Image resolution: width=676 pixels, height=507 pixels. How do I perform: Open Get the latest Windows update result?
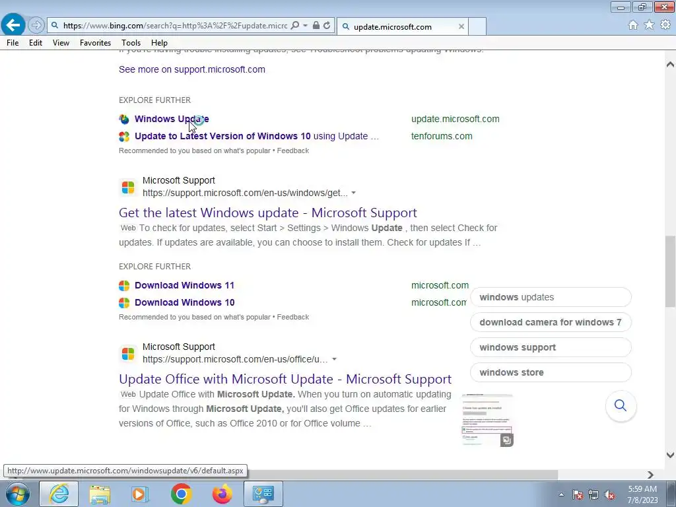click(268, 213)
